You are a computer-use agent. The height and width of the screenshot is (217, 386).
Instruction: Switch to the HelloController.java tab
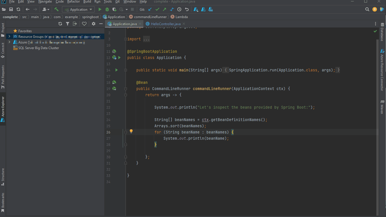click(165, 24)
